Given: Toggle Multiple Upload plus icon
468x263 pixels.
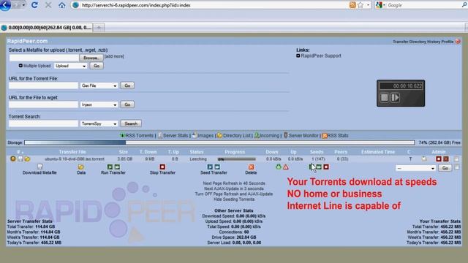Looking at the screenshot, I should point(20,66).
